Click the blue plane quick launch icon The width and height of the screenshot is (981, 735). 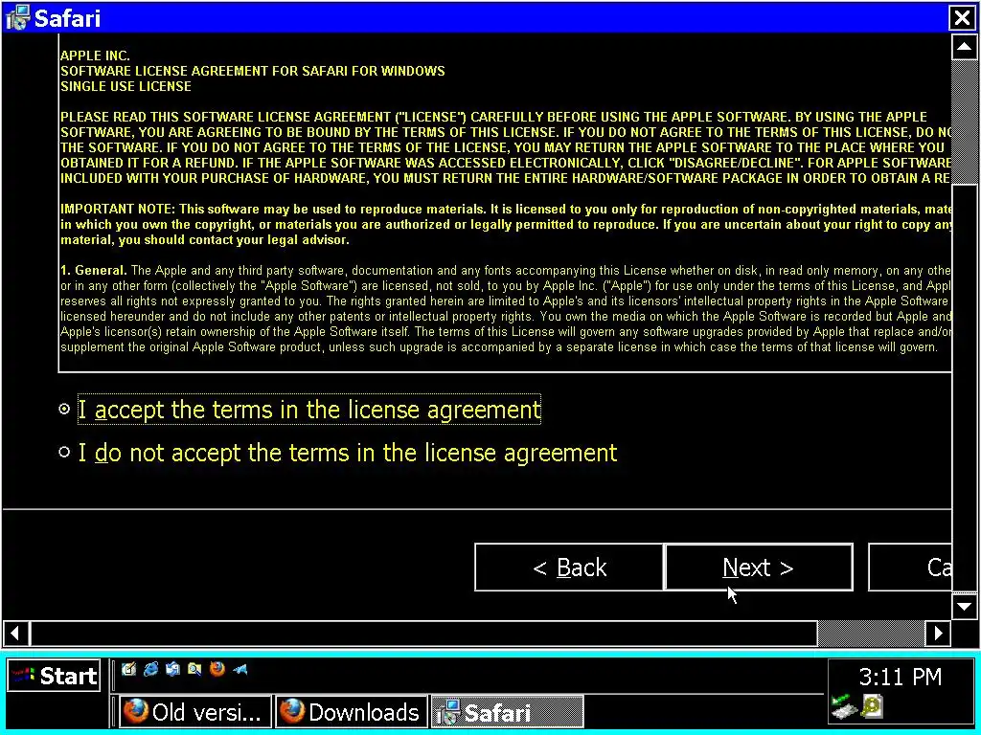(x=240, y=669)
